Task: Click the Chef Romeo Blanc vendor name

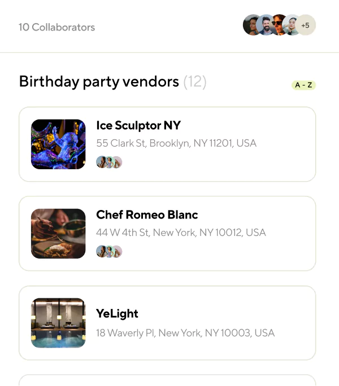Action: tap(147, 215)
